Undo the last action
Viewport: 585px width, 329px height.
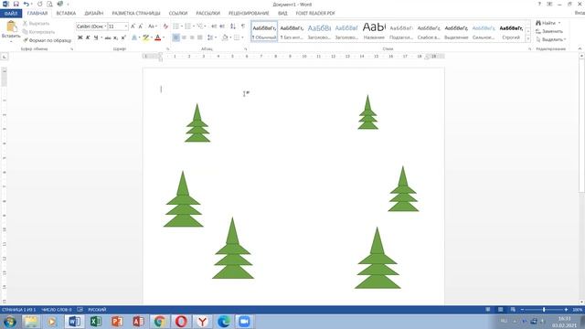[x=26, y=4]
